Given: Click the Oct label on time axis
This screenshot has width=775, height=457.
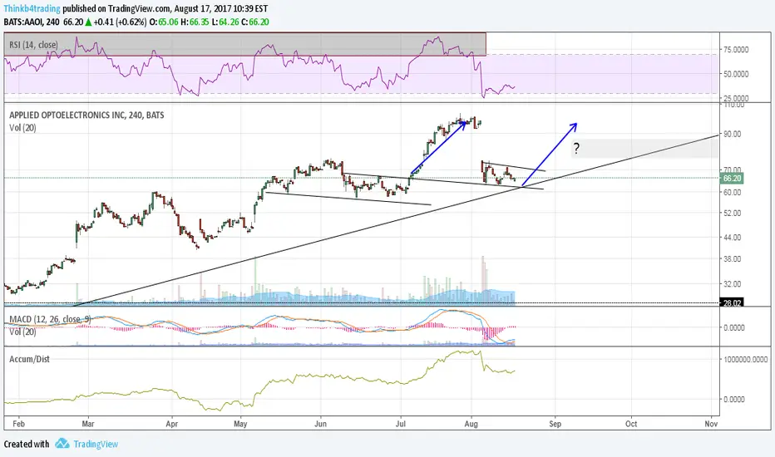Looking at the screenshot, I should pyautogui.click(x=631, y=424).
